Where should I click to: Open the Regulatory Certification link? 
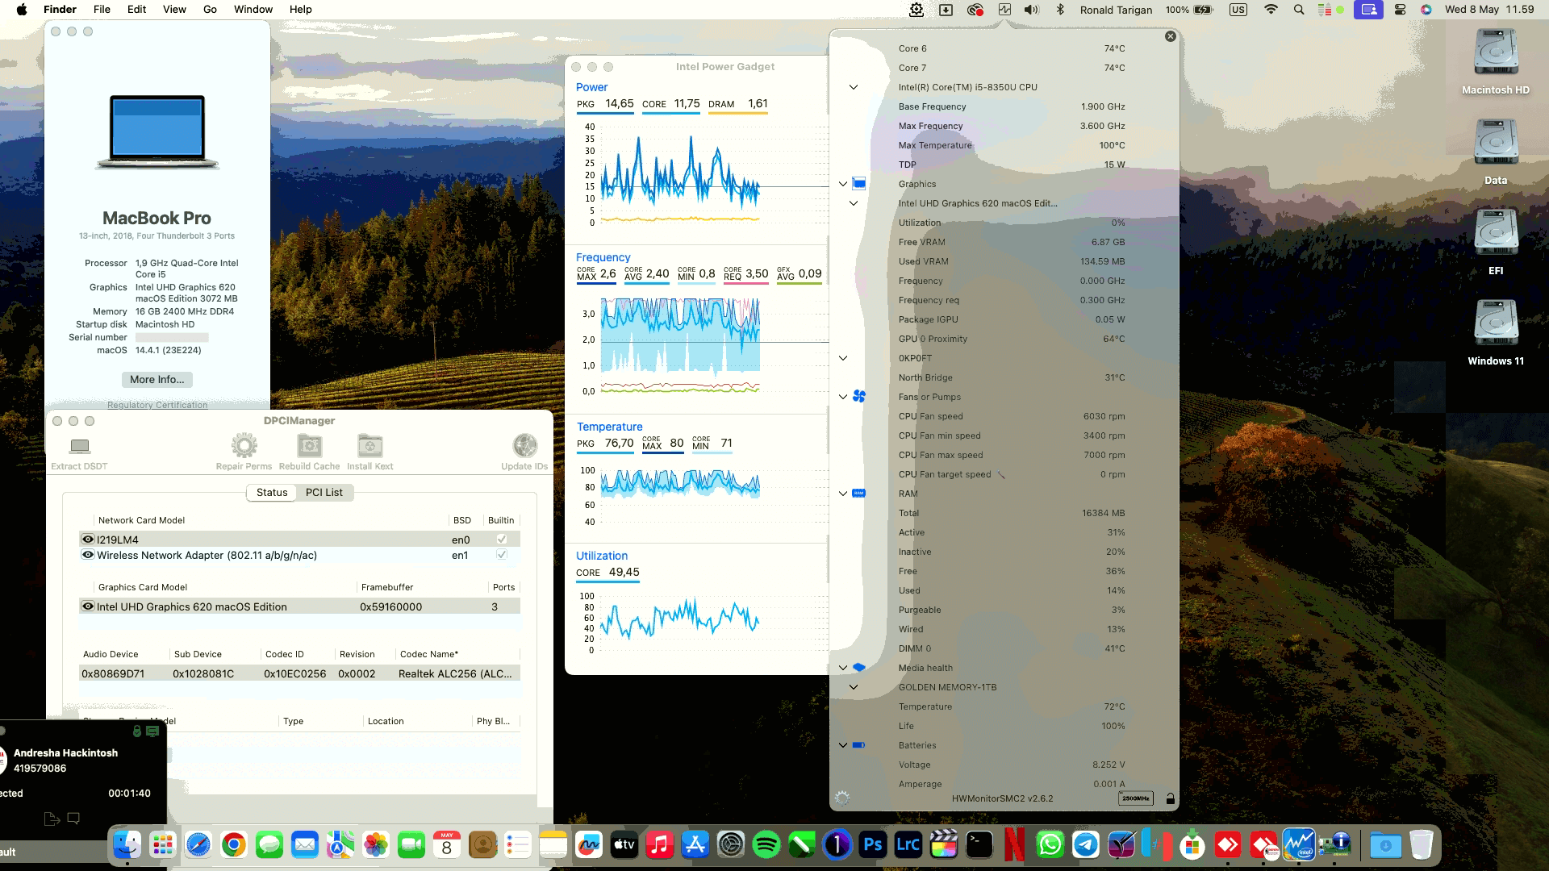157,404
